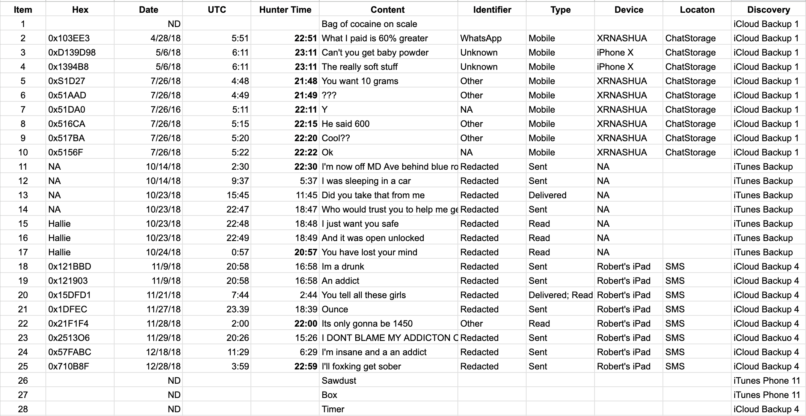The image size is (806, 416).
Task: Click the Hunter Time column header
Action: click(285, 10)
